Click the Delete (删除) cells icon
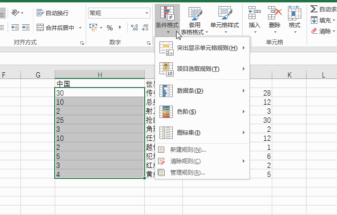 click(x=275, y=13)
